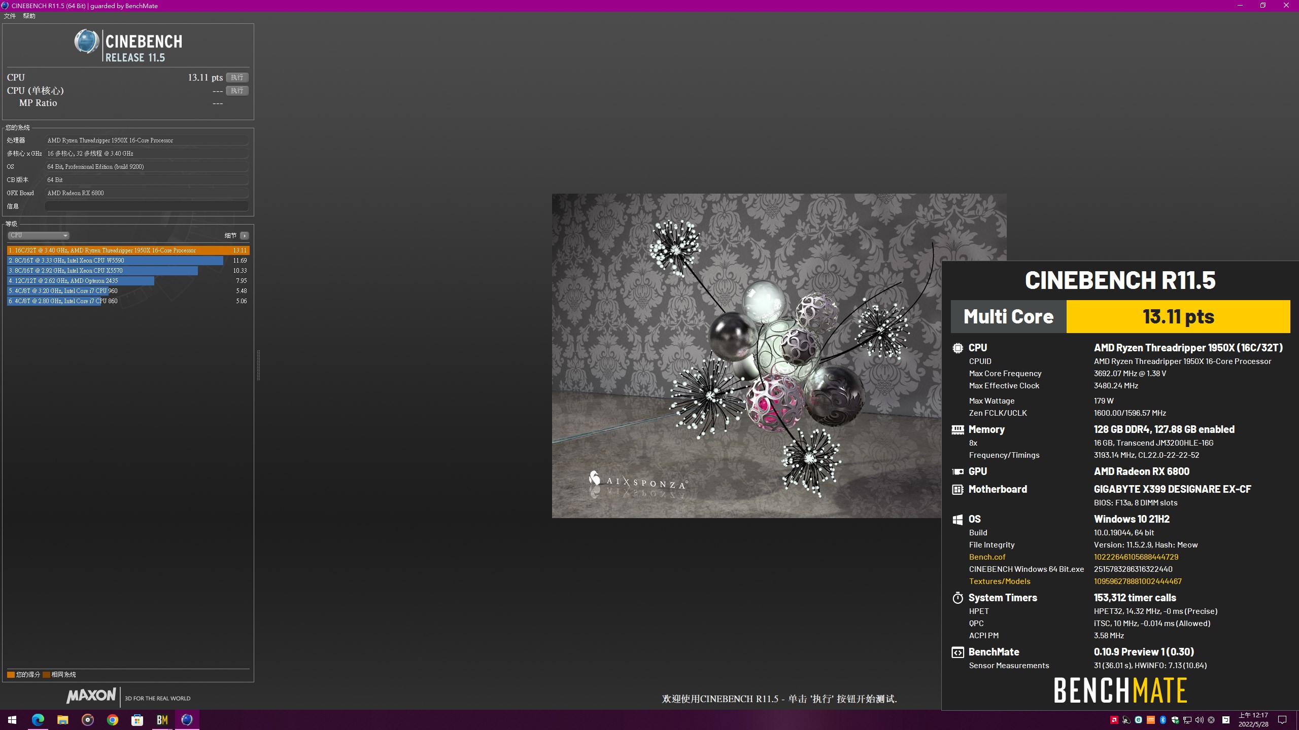Open File Explorer from taskbar
The width and height of the screenshot is (1299, 730).
click(x=62, y=720)
